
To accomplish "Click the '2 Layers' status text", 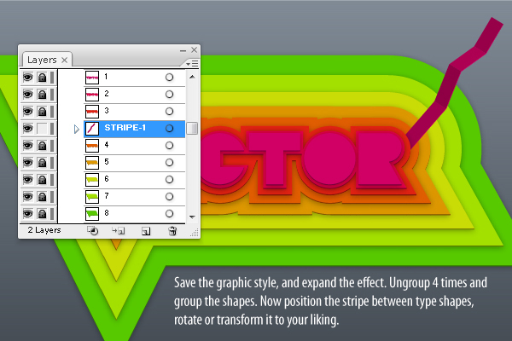I will 44,230.
